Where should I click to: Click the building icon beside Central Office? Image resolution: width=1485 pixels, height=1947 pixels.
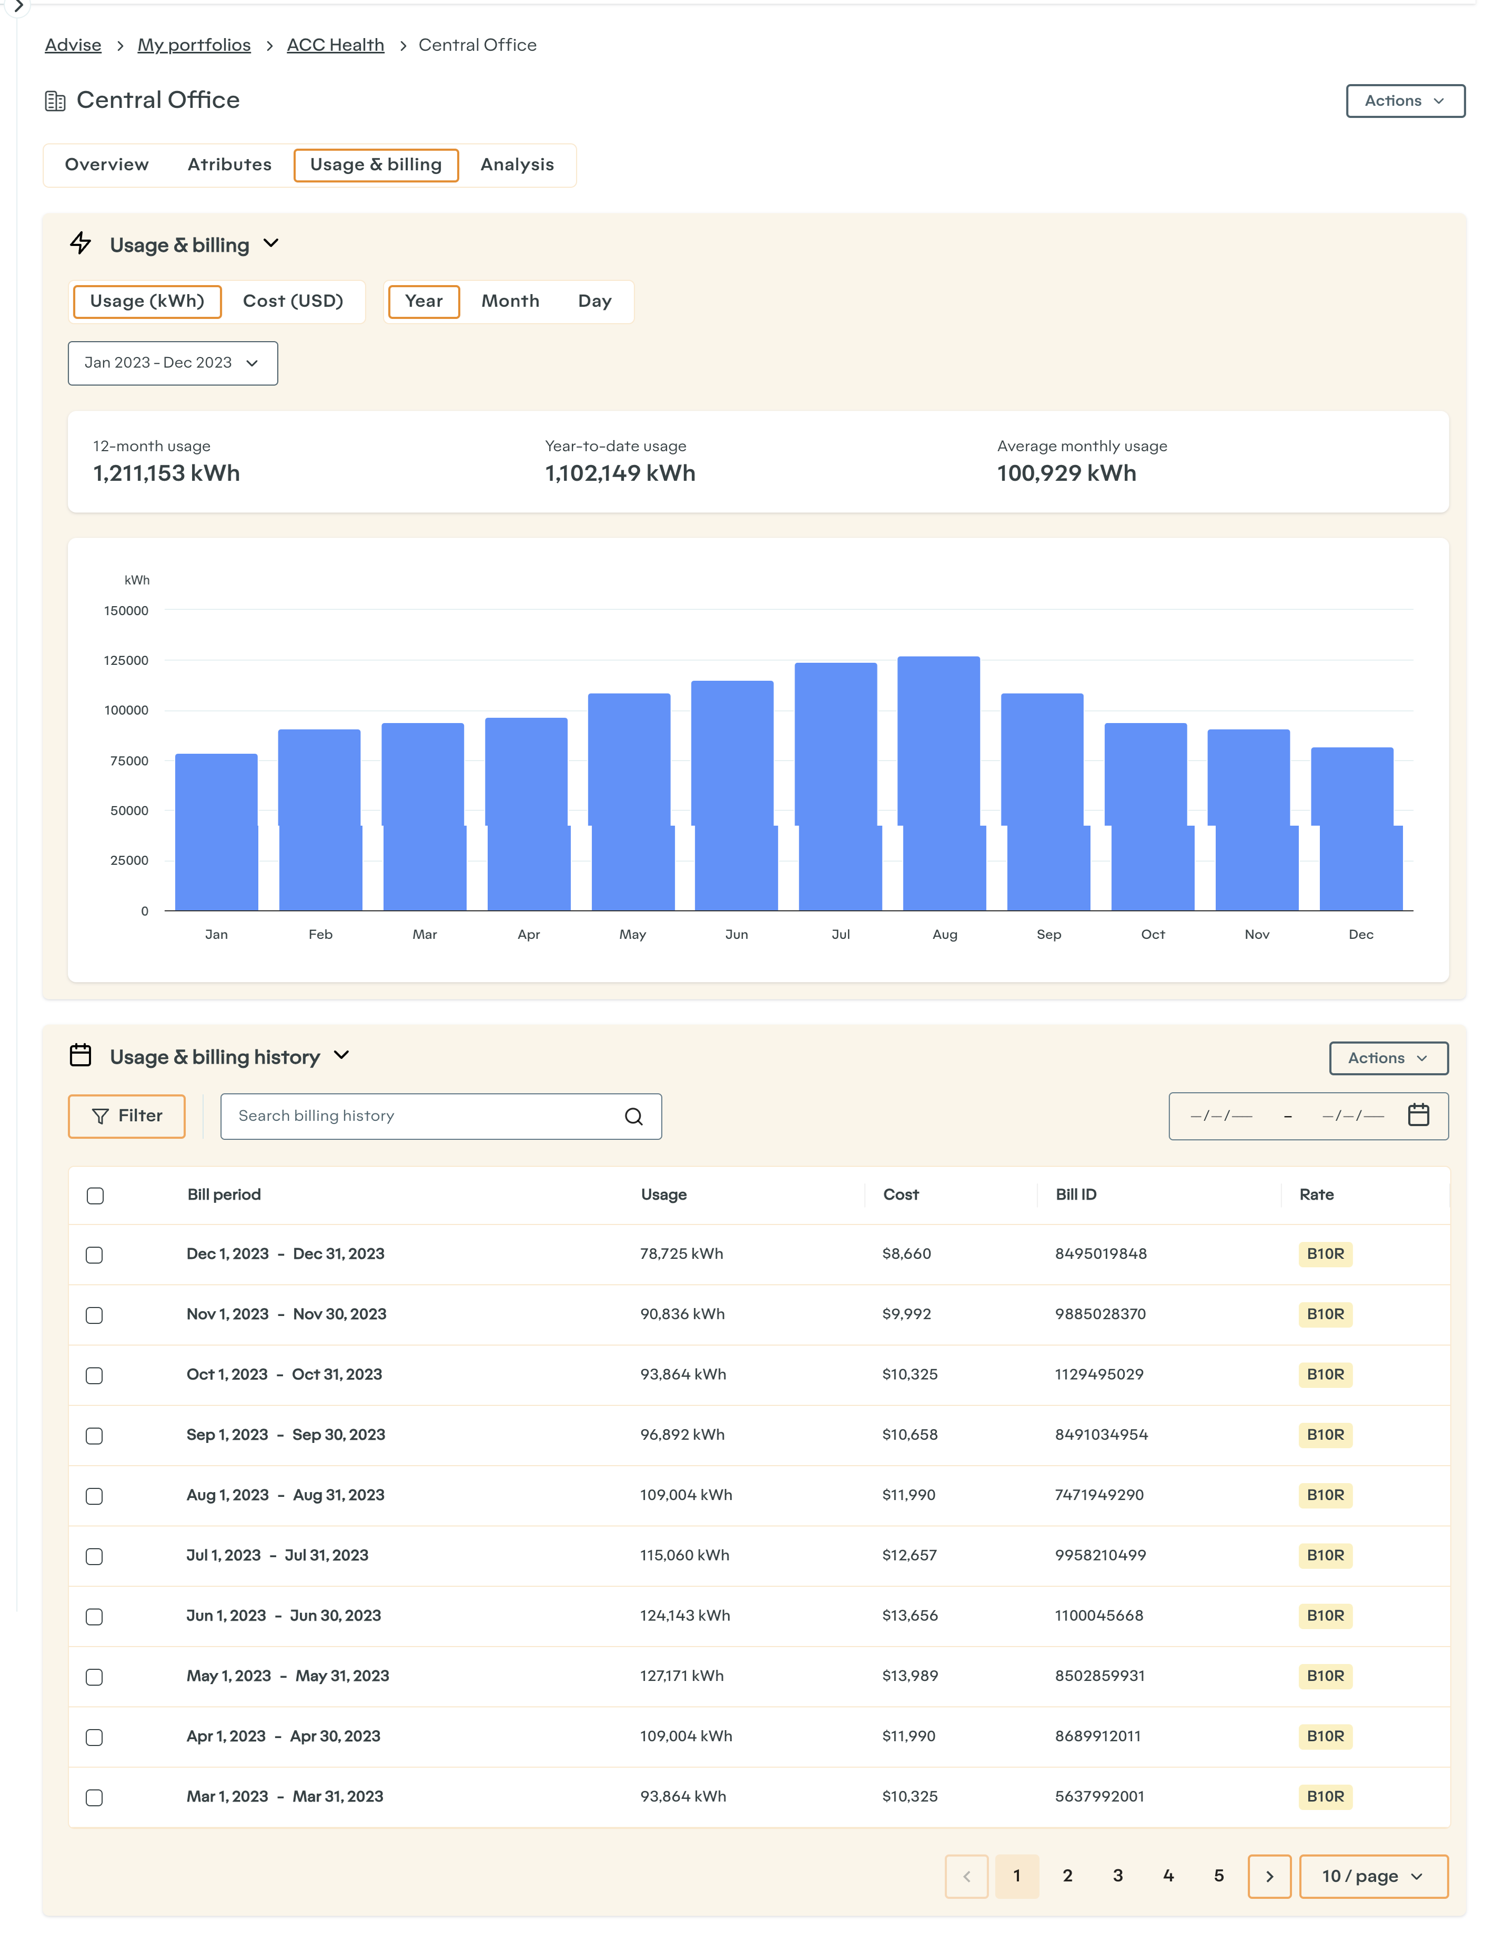click(55, 100)
